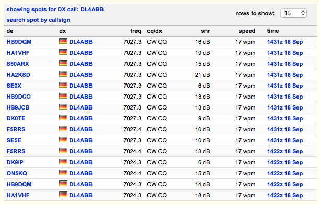Click German flag icon in HB9DCO row

point(63,96)
